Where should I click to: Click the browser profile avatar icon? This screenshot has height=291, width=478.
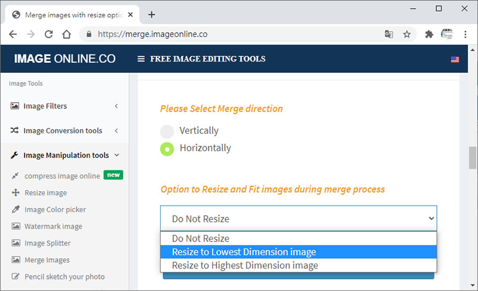(447, 34)
